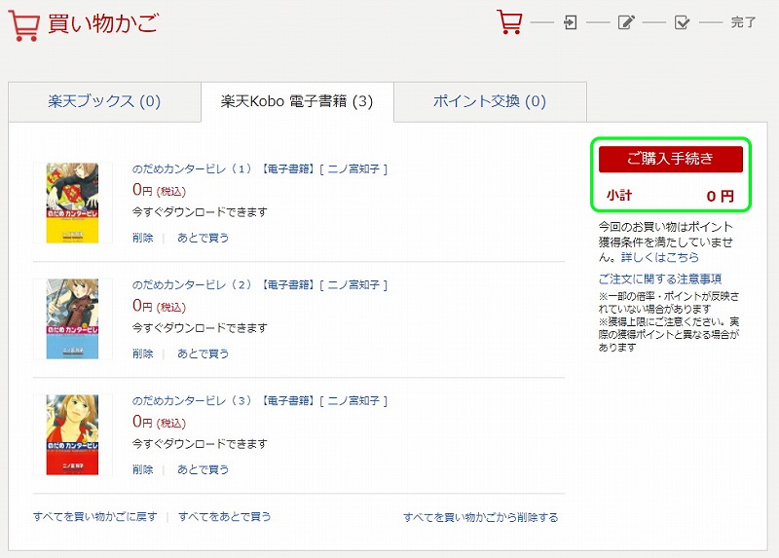Click すべてをあとで買う link
779x558 pixels.
pyautogui.click(x=225, y=517)
